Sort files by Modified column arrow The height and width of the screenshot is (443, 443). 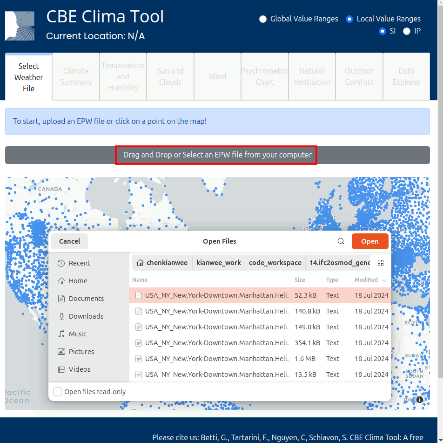coord(384,280)
